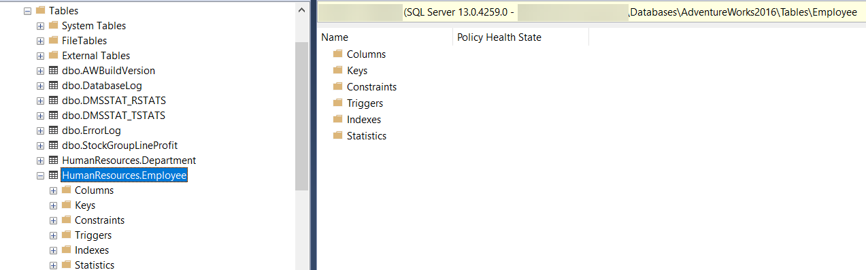Image resolution: width=866 pixels, height=270 pixels.
Task: Expand dbo.StockGroupLineProfit table node
Action: tap(40, 146)
